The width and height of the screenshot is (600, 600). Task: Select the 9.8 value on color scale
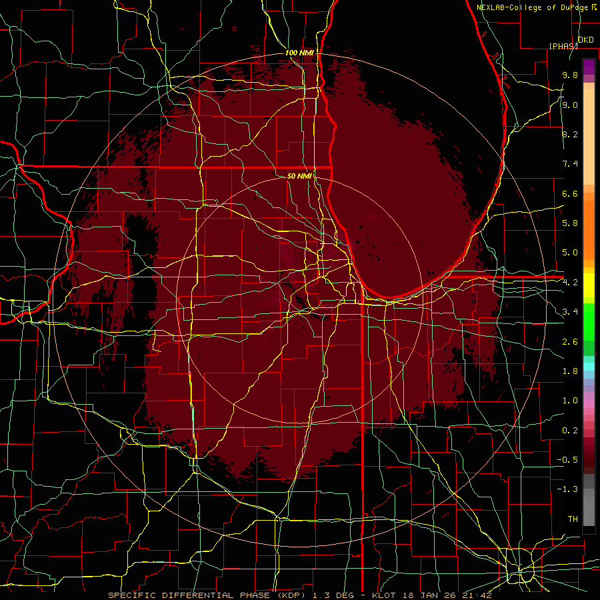click(x=570, y=75)
